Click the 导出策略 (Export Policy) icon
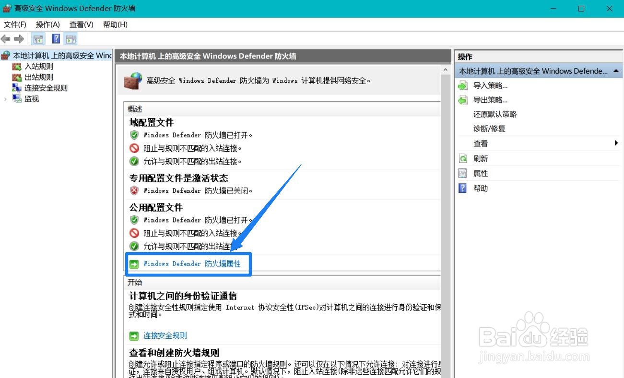The width and height of the screenshot is (624, 378). click(x=463, y=100)
